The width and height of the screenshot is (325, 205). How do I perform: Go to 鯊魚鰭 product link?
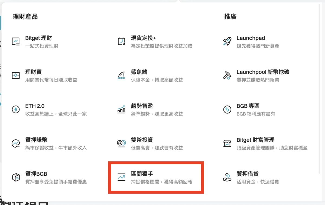pos(139,72)
